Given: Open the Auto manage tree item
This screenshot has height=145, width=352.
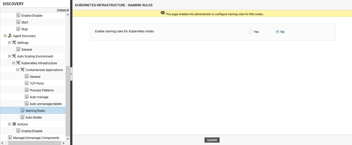Looking at the screenshot, I should point(39,97).
